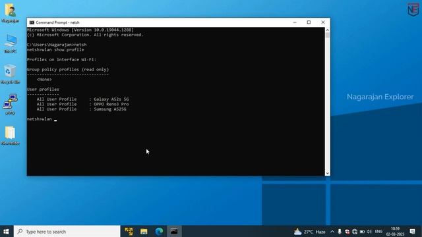Click the console scrollbar down arrow

tap(328, 173)
